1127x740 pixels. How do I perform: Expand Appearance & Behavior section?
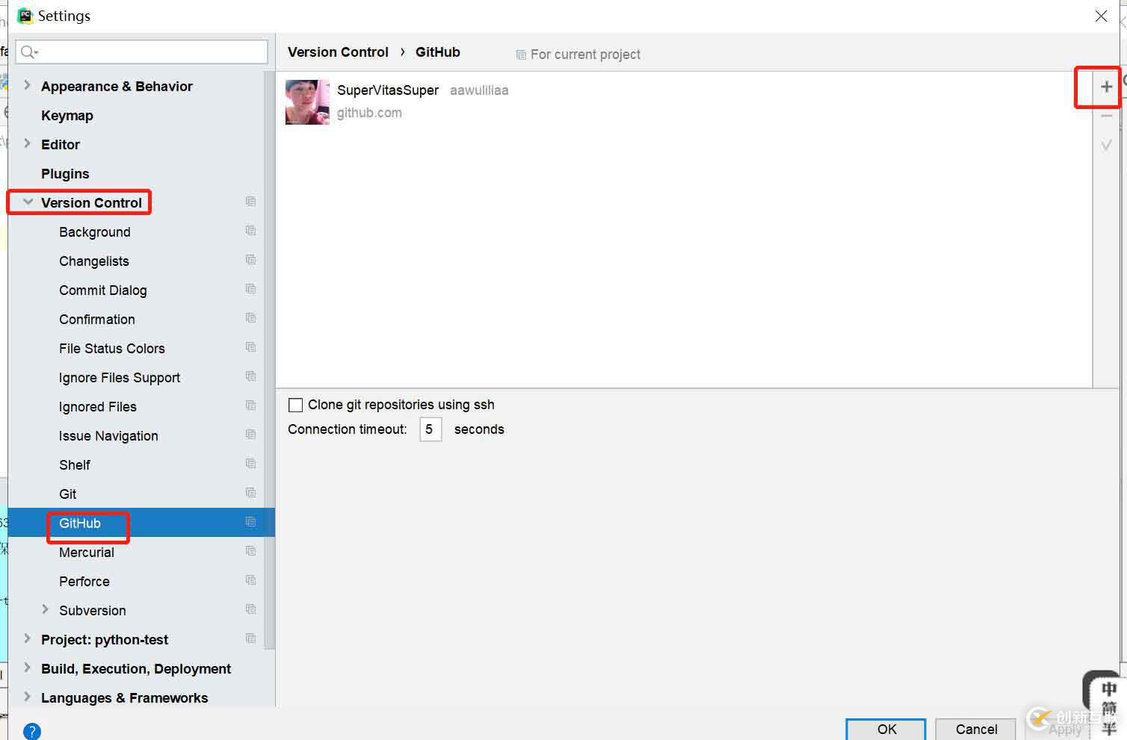point(28,85)
